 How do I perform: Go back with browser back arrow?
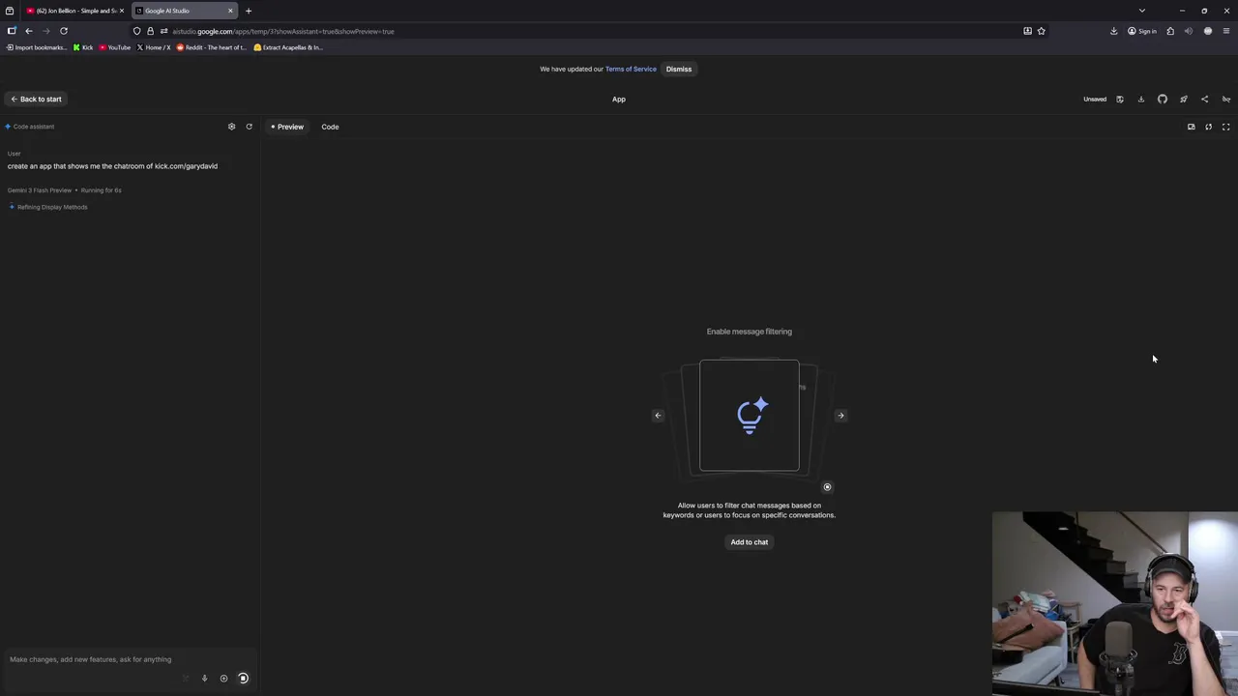[29, 31]
